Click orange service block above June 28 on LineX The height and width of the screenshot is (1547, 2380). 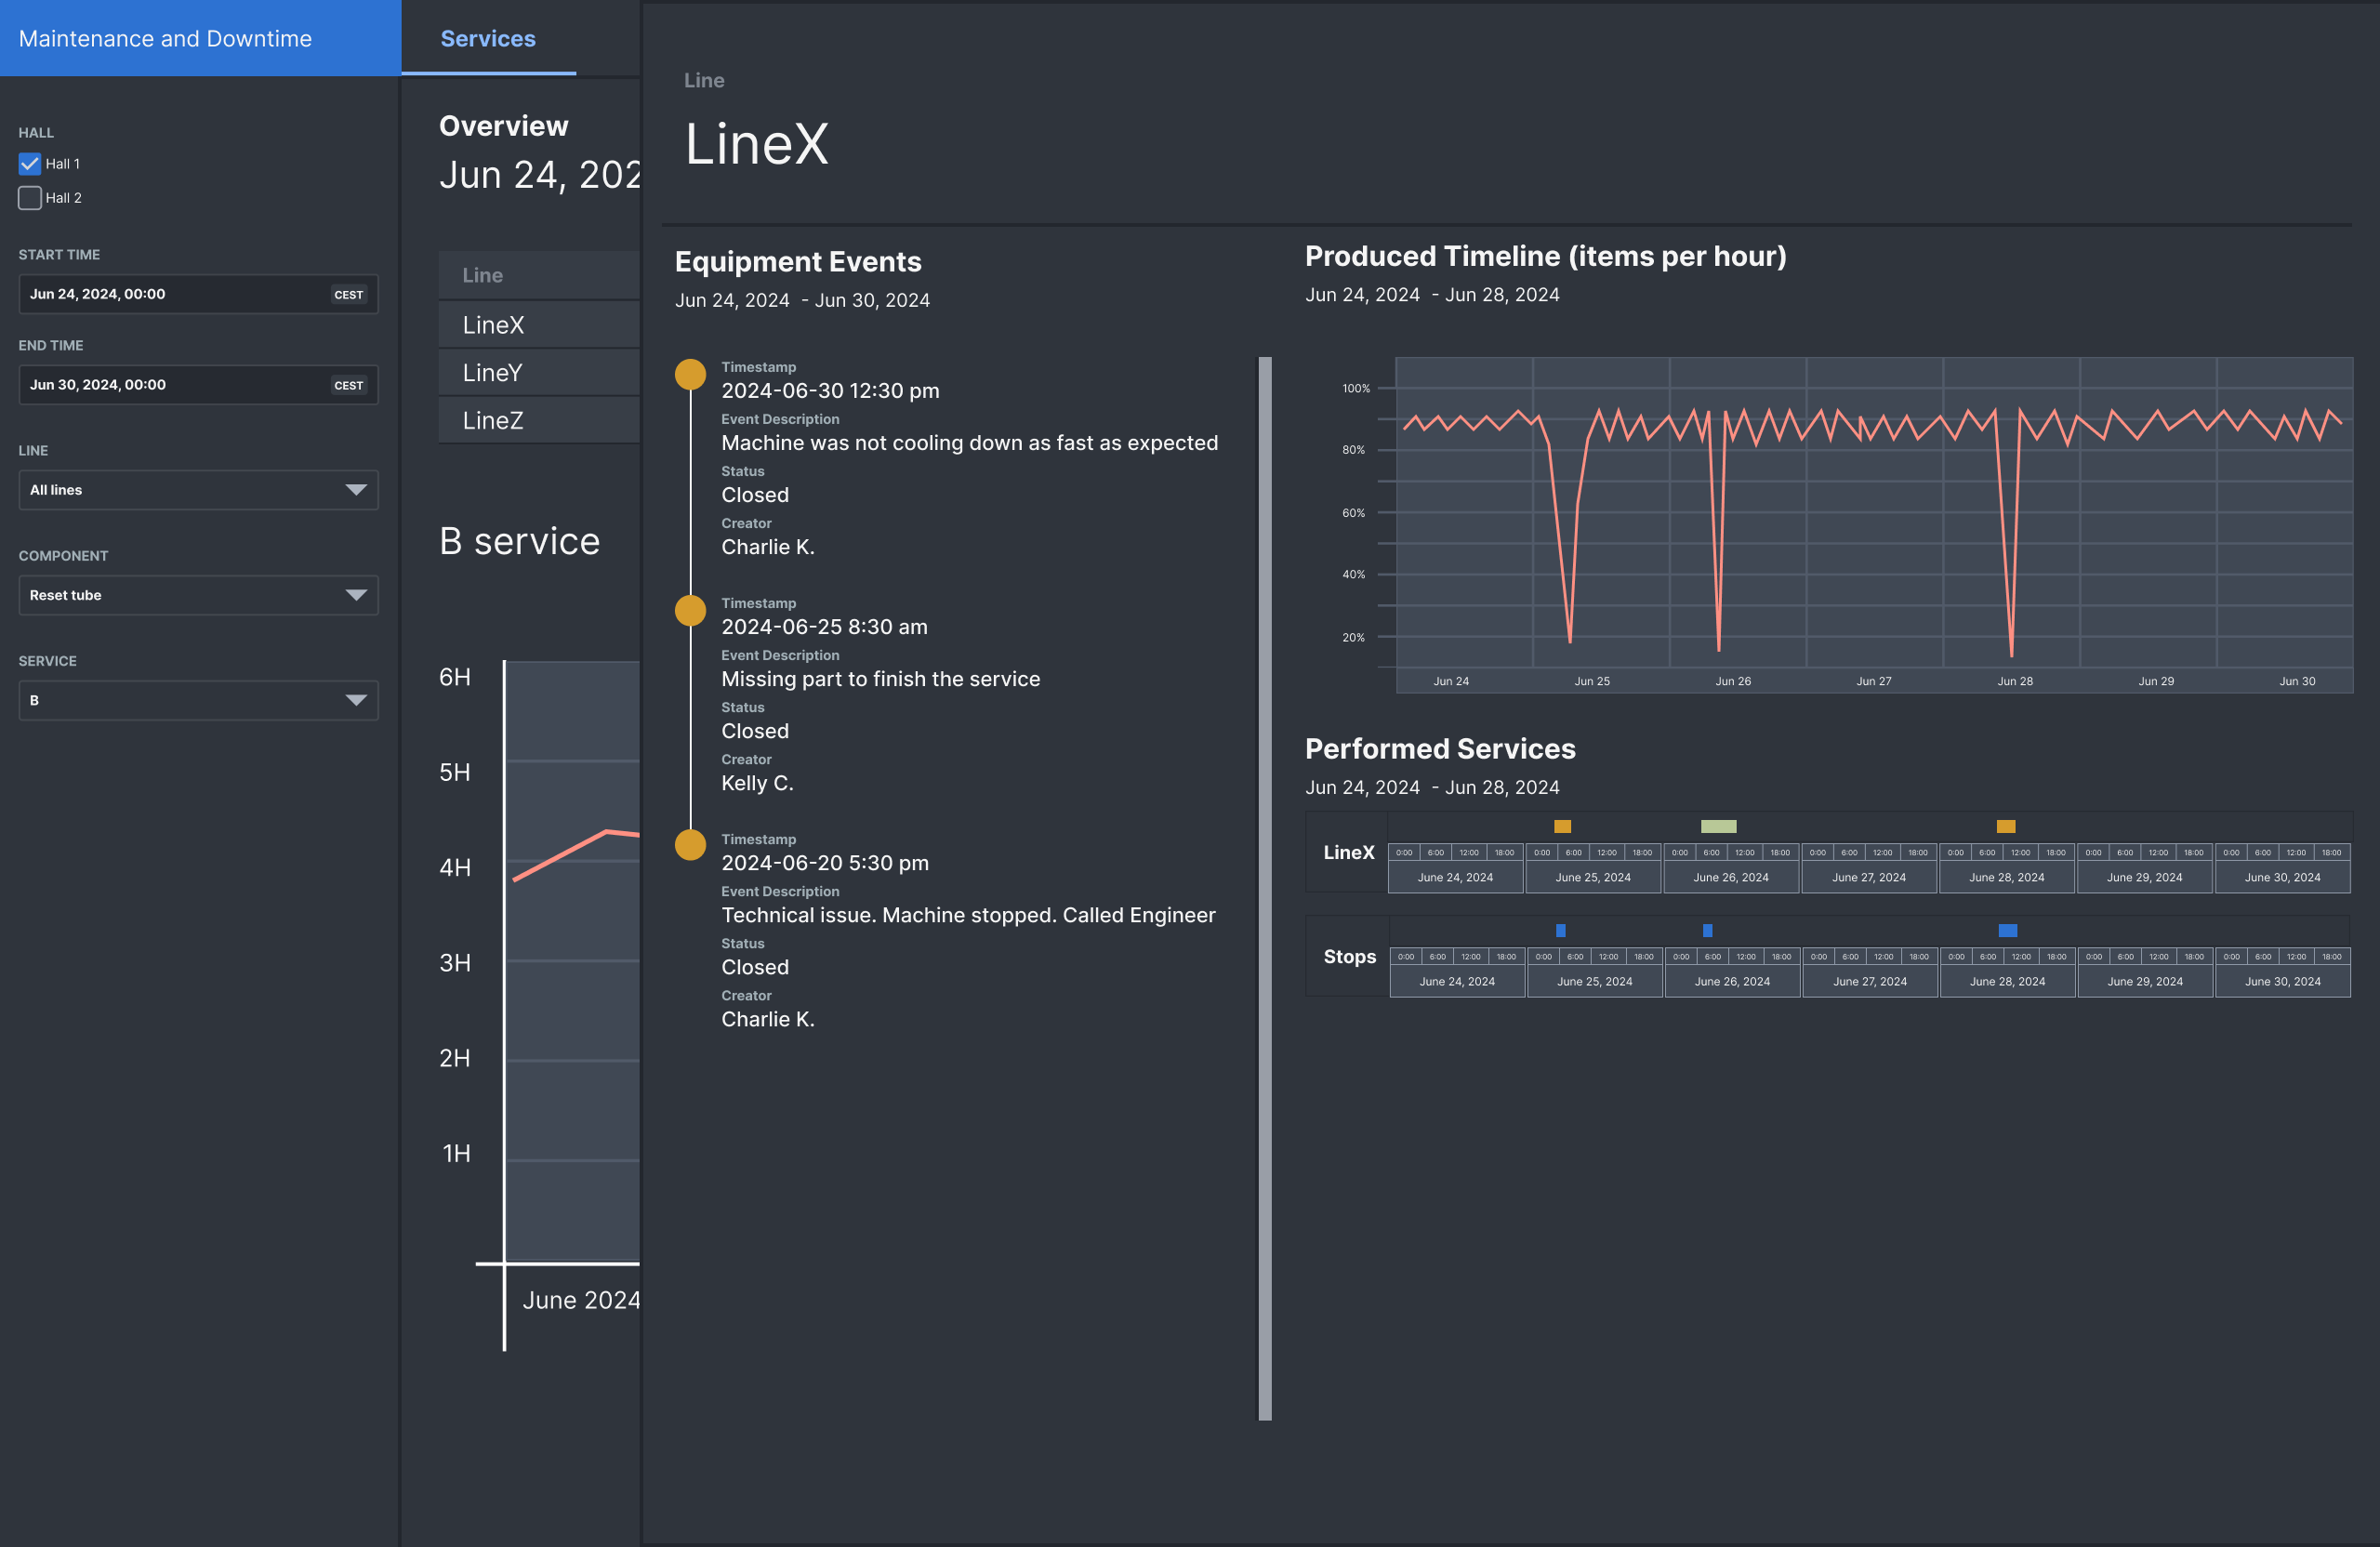coord(2005,826)
